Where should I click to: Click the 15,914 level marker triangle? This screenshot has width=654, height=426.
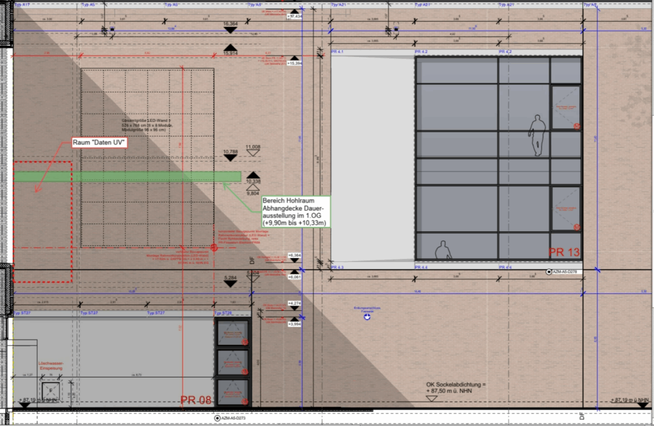pyautogui.click(x=230, y=49)
